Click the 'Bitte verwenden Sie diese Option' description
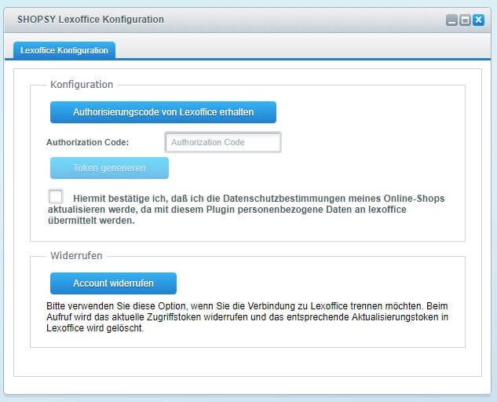This screenshot has height=402, width=497. 126,306
